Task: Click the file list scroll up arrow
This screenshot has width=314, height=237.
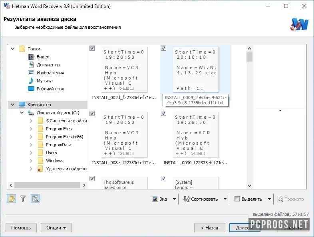Action: coord(250,48)
